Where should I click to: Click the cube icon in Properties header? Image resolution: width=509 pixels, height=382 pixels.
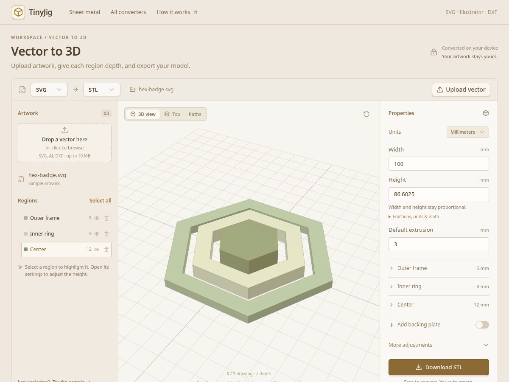(486, 113)
